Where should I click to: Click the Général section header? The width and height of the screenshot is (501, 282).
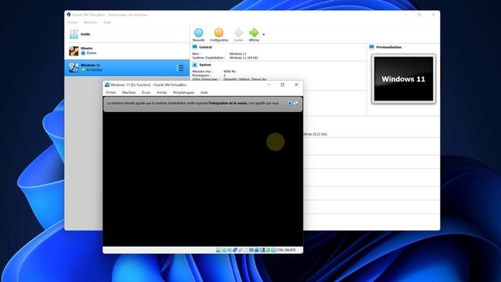pyautogui.click(x=205, y=47)
